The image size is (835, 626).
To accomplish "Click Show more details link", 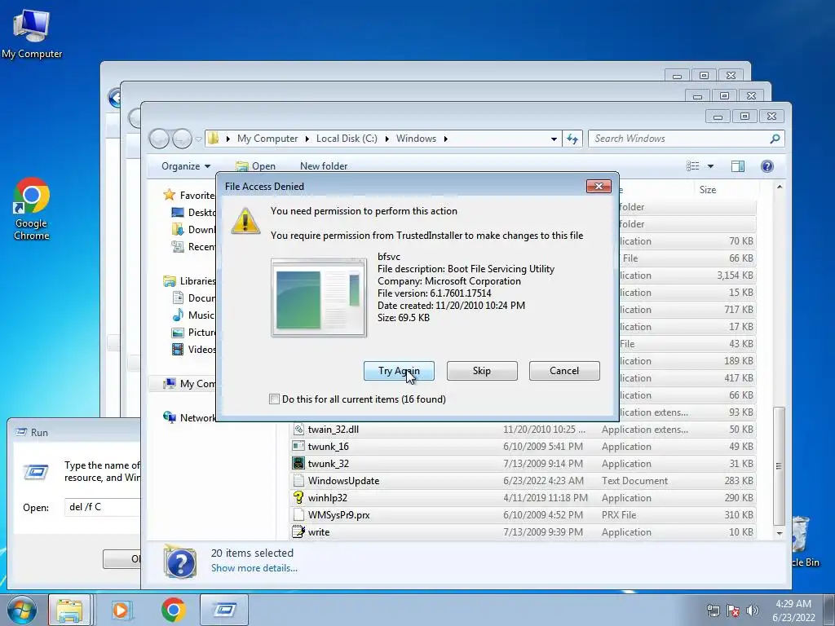I will click(254, 568).
